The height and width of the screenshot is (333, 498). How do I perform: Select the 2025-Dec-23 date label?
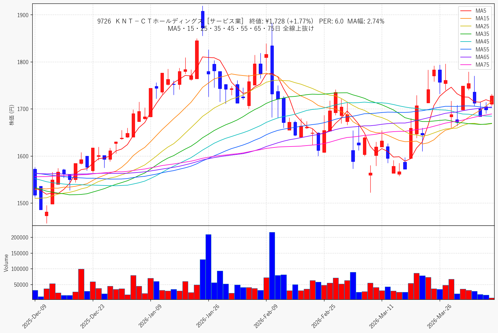(x=92, y=316)
